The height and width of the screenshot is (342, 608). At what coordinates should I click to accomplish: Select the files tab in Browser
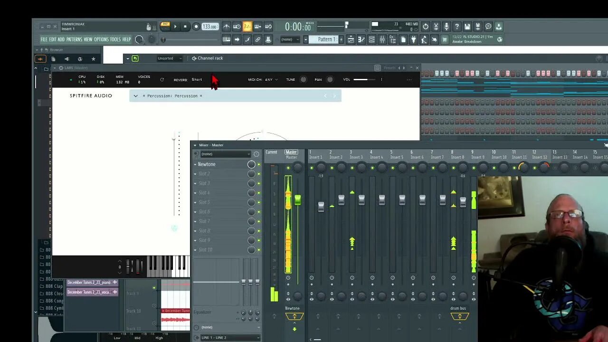click(53, 59)
